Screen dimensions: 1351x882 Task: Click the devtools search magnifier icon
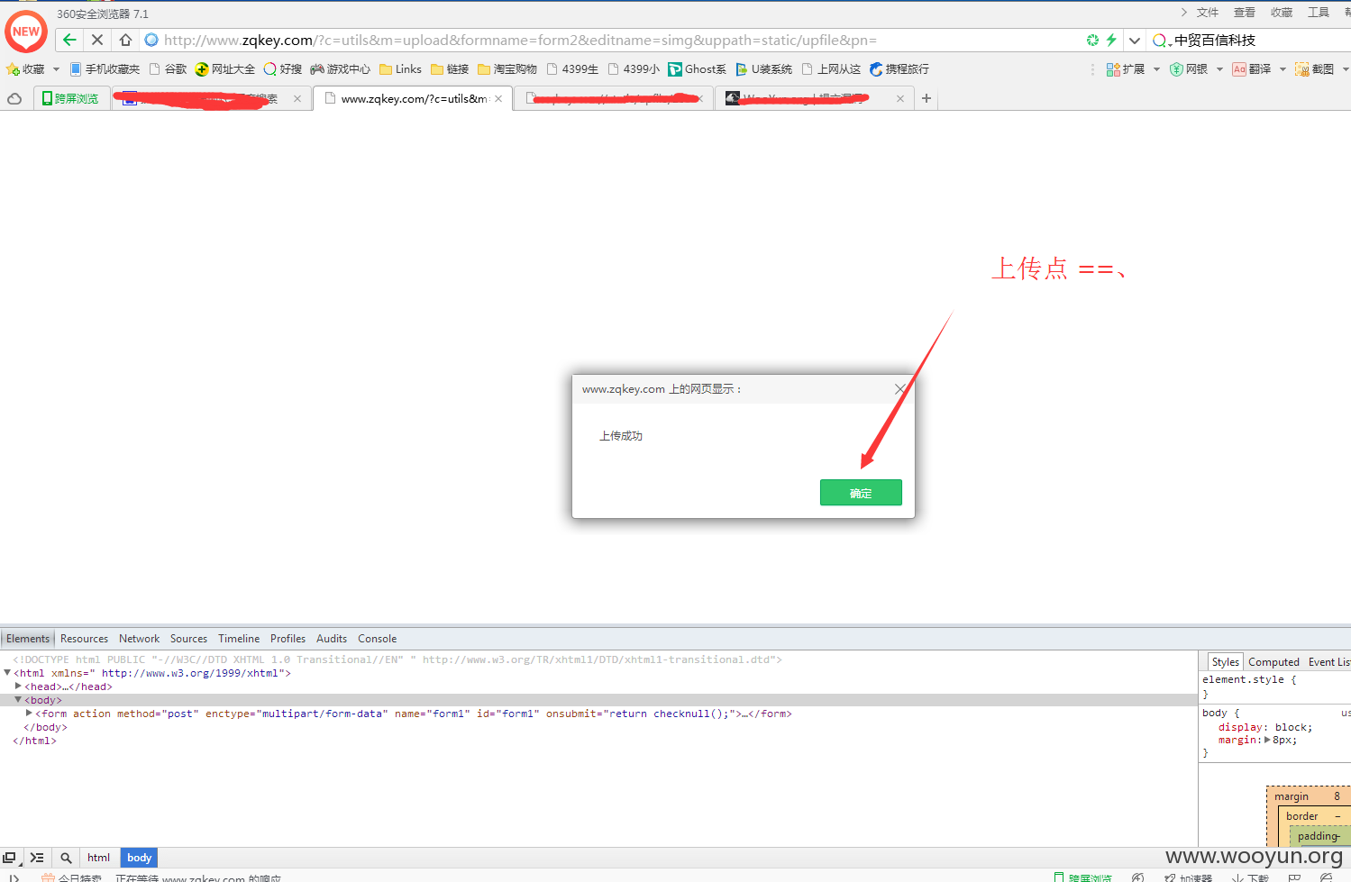click(x=66, y=858)
